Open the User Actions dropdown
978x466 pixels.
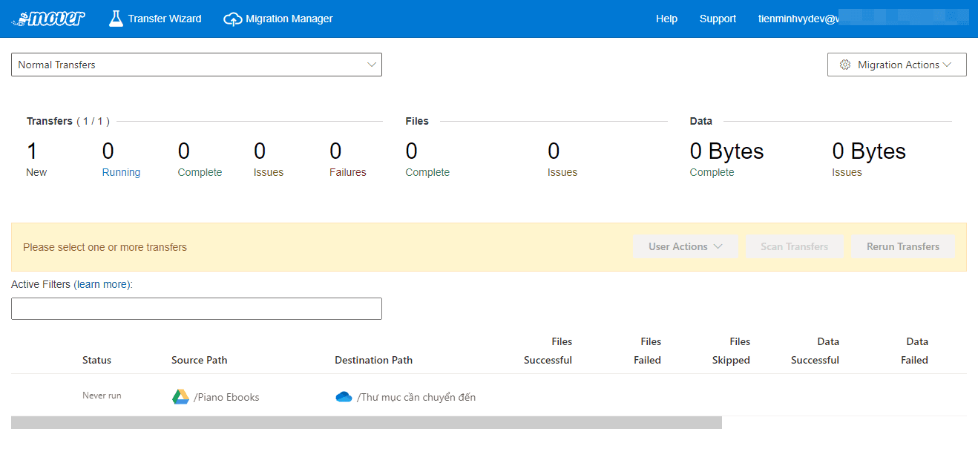pos(686,246)
